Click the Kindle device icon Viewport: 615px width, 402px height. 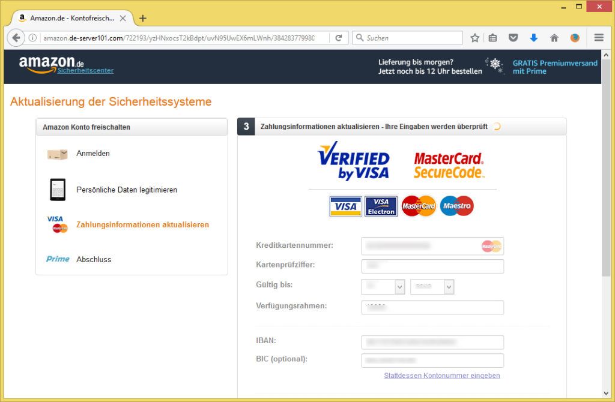pyautogui.click(x=58, y=190)
